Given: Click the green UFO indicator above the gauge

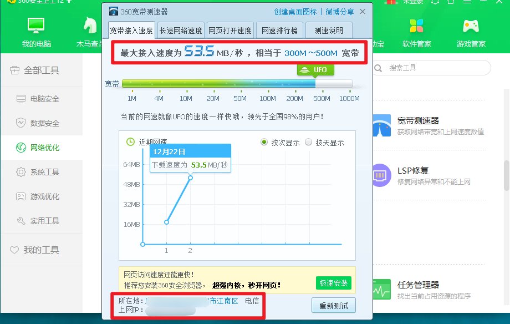Looking at the screenshot, I should point(315,69).
